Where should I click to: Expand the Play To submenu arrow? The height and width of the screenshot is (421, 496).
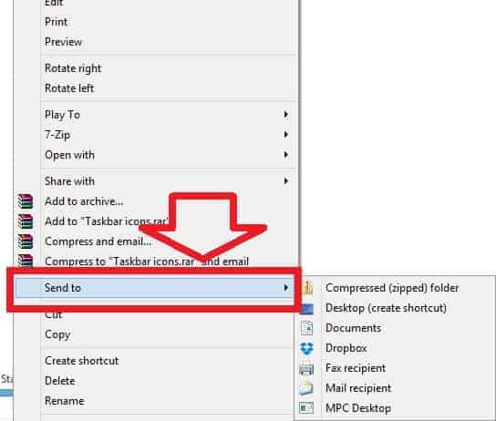286,115
